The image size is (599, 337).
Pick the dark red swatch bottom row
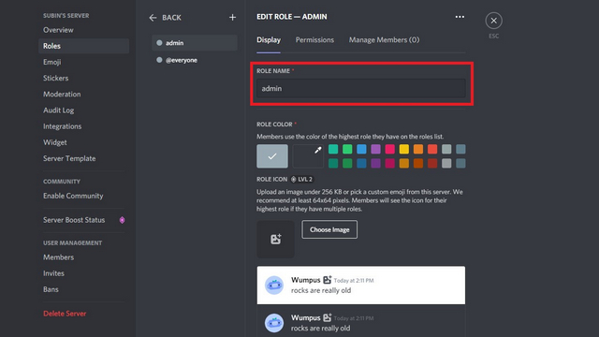(x=432, y=163)
